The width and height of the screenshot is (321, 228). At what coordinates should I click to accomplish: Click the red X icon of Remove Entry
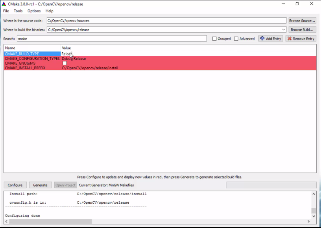(x=290, y=39)
